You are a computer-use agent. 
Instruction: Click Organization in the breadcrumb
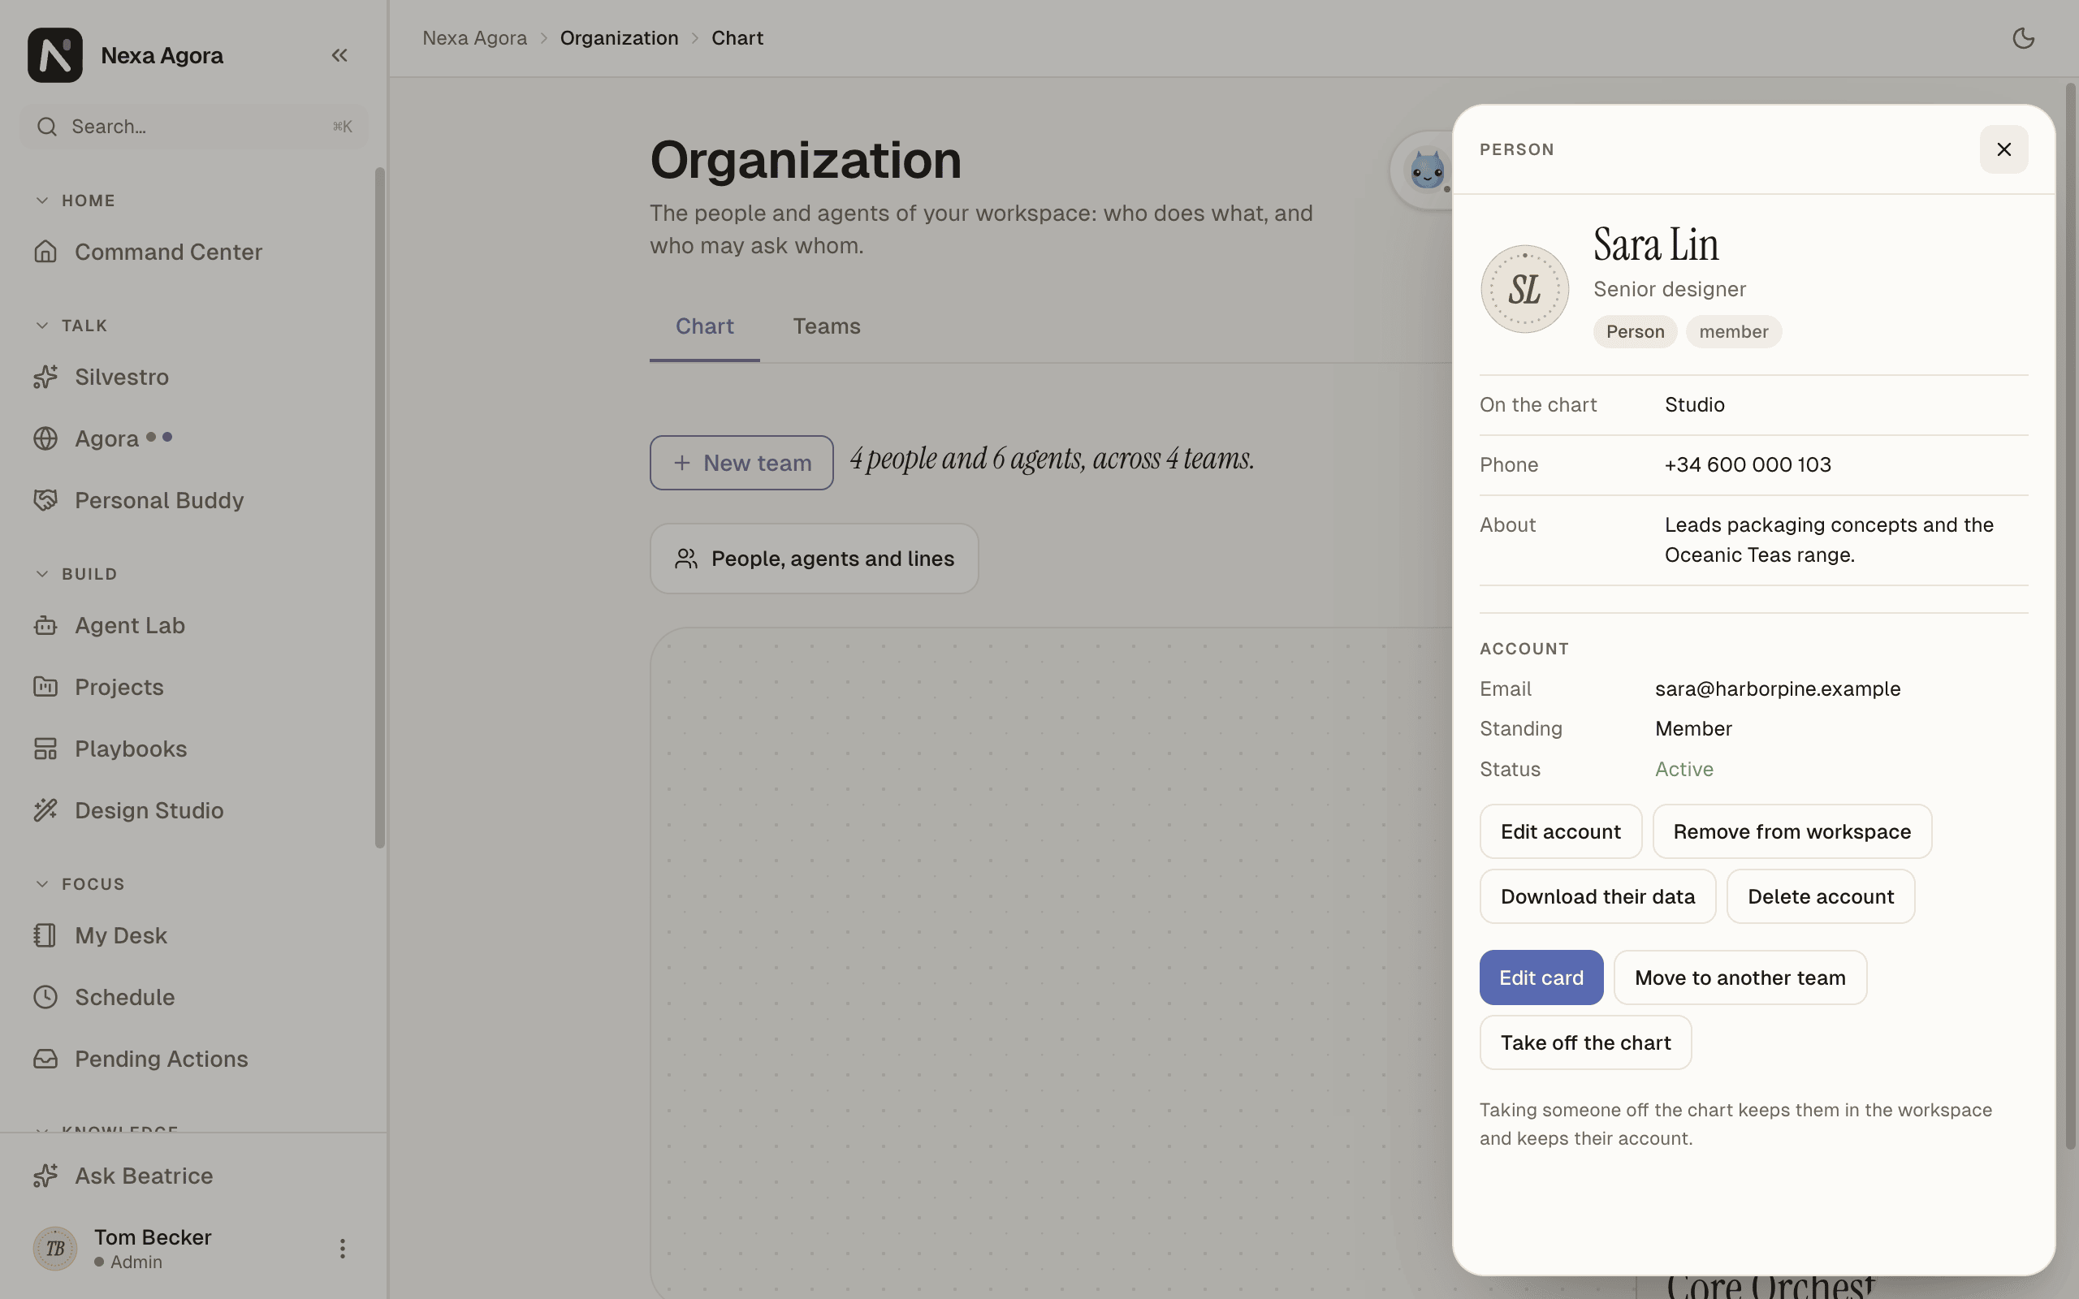[619, 38]
